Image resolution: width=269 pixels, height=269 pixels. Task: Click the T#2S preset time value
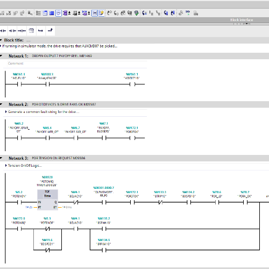[29, 207]
